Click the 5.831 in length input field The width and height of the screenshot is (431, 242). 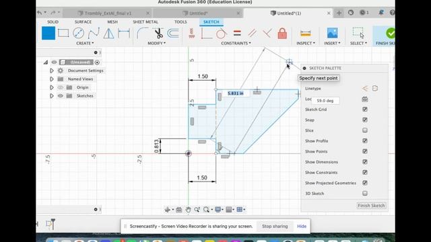(235, 93)
